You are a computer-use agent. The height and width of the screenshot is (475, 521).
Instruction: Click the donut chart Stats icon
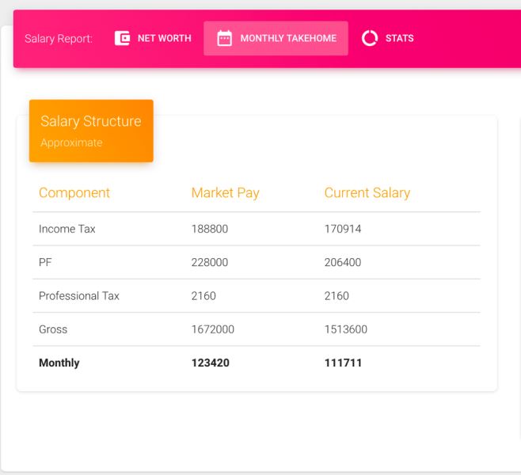coord(370,38)
